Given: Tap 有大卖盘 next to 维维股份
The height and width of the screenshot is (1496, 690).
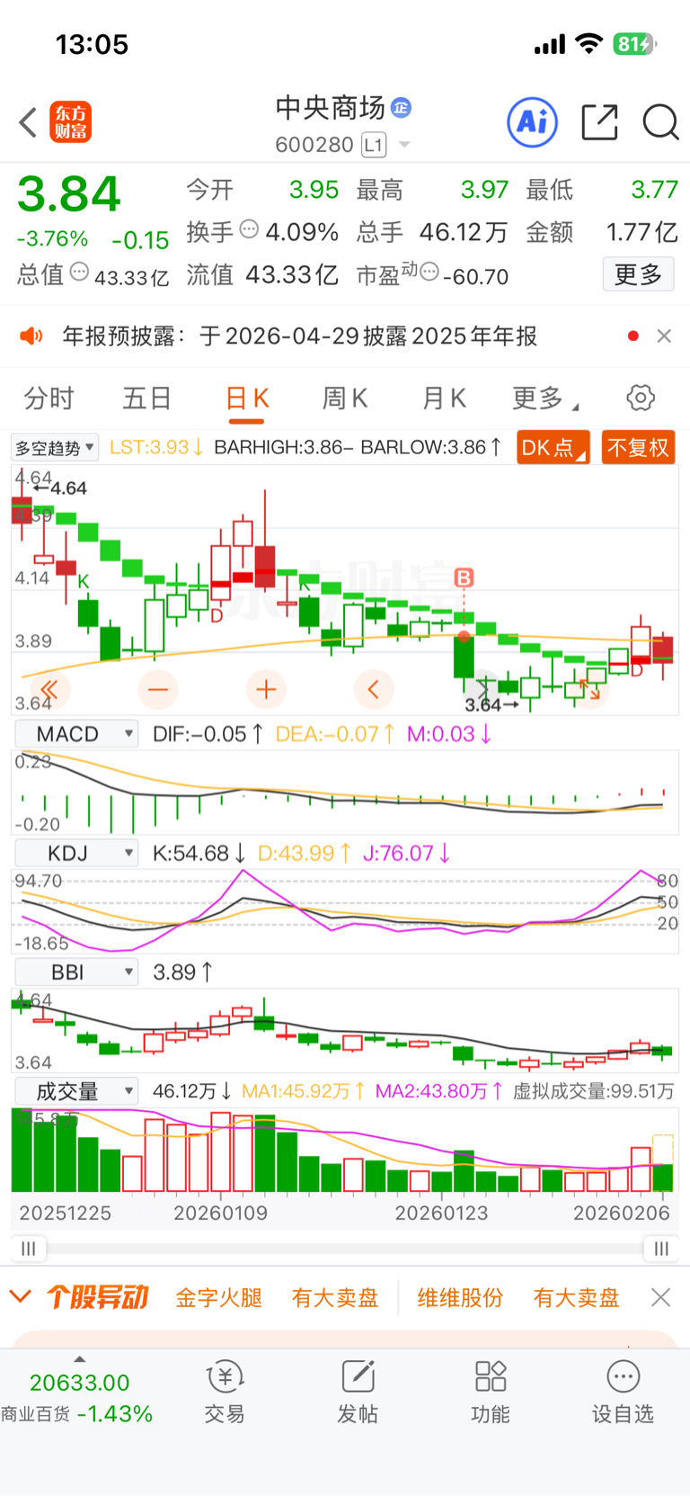Looking at the screenshot, I should pos(577,1298).
